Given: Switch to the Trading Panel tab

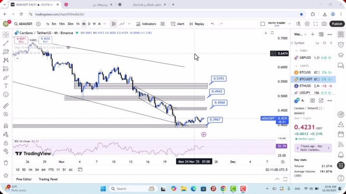Looking at the screenshot, I should 48,179.
